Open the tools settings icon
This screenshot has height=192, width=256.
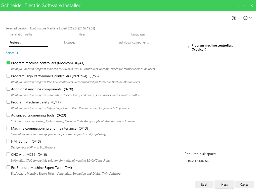click(234, 18)
